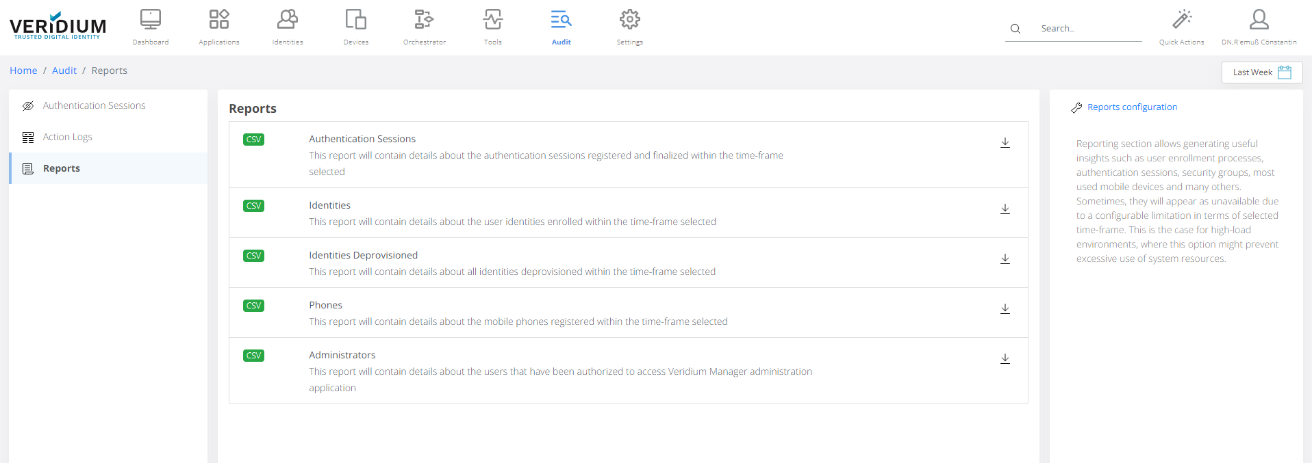1312x463 pixels.
Task: Open the Tools section
Action: 493,21
